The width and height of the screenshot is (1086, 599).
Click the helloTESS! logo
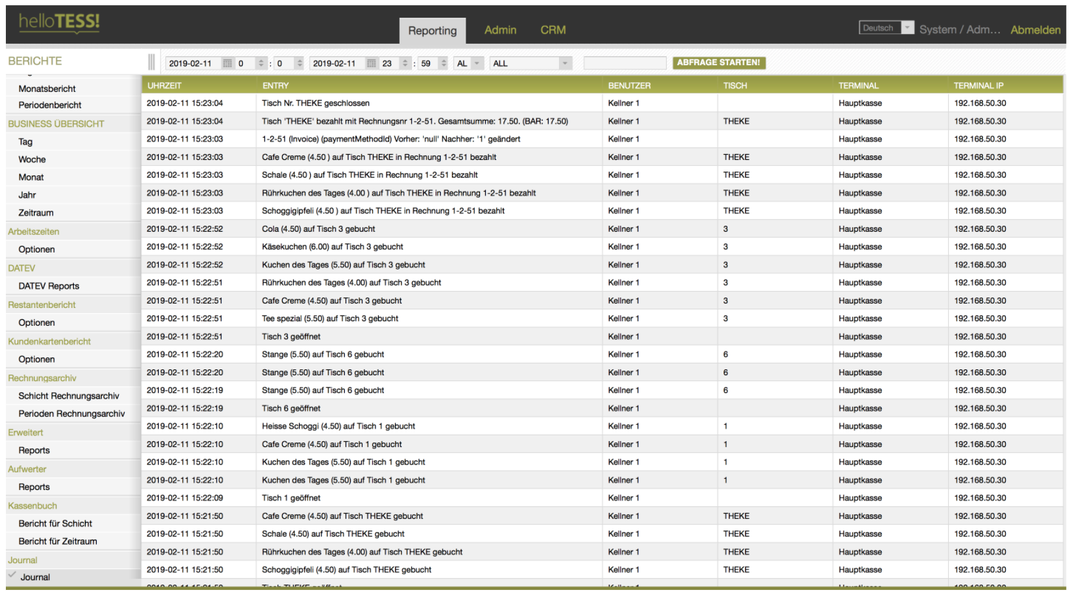point(59,23)
